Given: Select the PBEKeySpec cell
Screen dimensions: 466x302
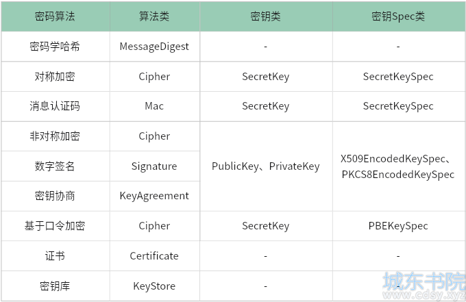Looking at the screenshot, I should tap(398, 226).
